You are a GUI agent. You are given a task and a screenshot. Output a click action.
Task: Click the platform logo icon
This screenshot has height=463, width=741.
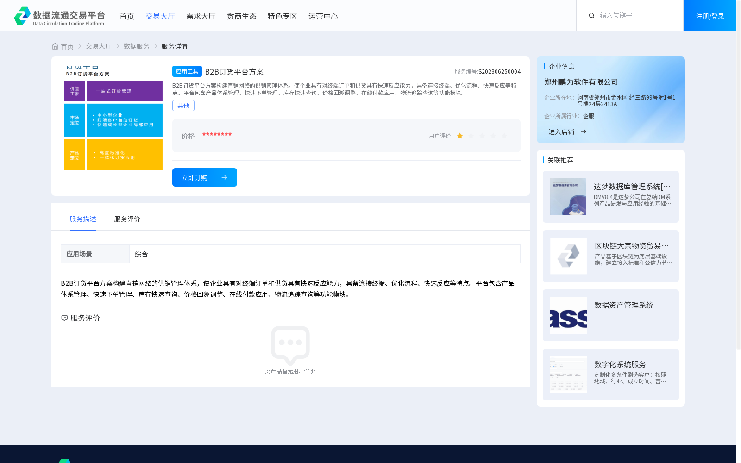point(22,16)
